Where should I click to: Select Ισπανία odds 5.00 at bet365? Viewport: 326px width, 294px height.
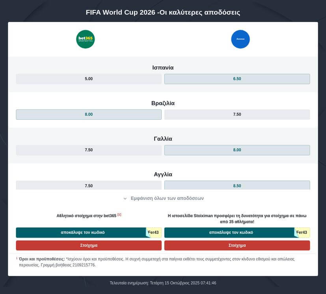coord(89,79)
